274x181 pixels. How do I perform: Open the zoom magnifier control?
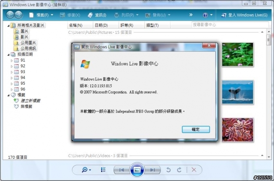click(x=86, y=169)
